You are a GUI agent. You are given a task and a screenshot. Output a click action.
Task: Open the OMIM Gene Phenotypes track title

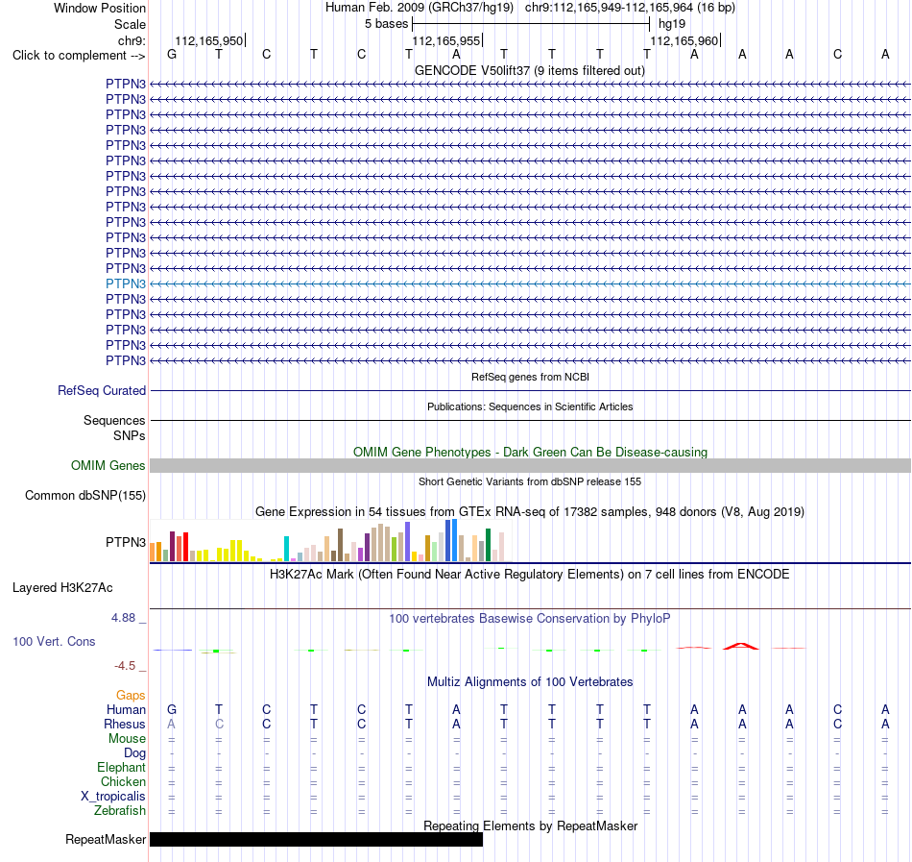(530, 453)
